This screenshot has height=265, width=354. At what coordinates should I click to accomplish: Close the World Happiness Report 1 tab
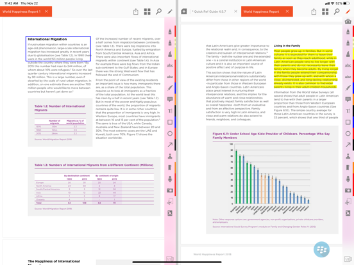pyautogui.click(x=46, y=12)
